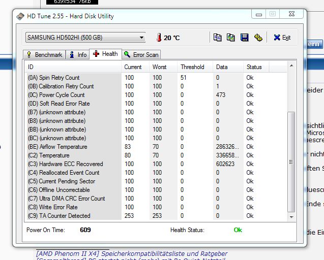
Task: Select the (C5) Current Pending Sector row
Action: pos(156,181)
